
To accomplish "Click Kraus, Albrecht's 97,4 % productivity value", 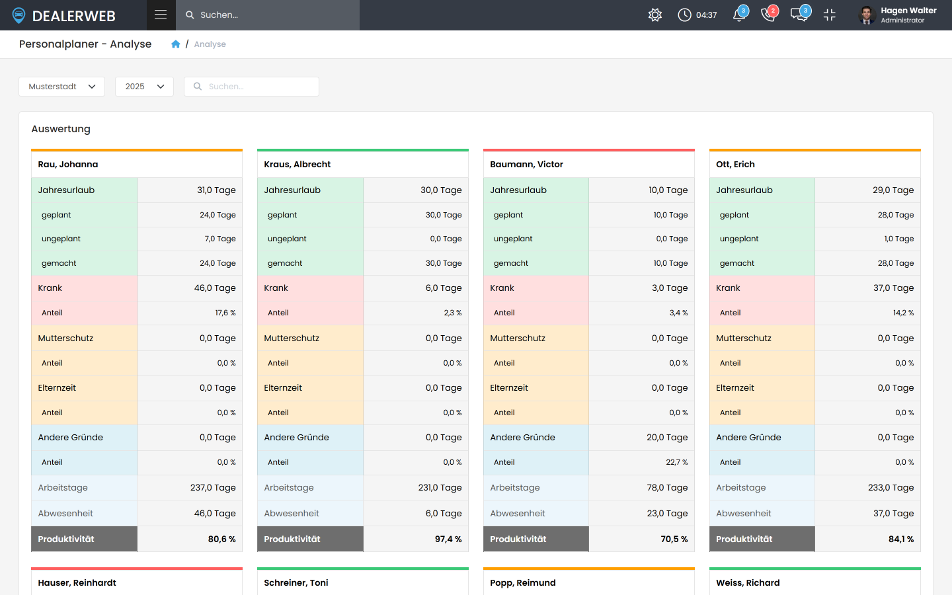I will tap(448, 539).
